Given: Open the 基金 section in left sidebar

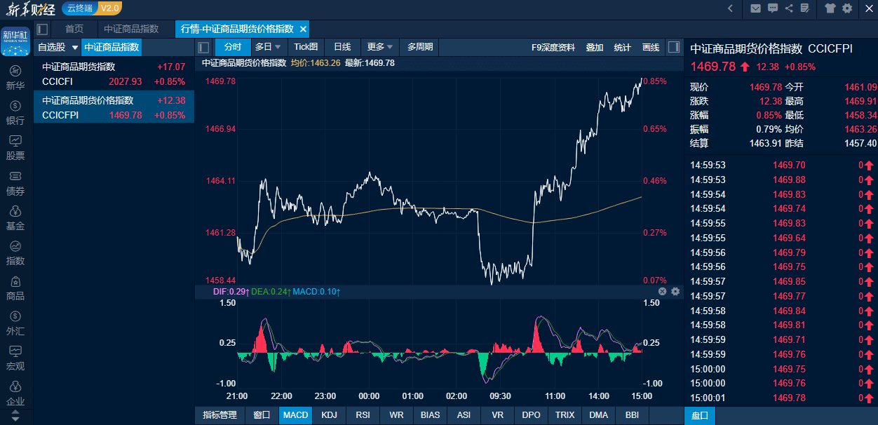Looking at the screenshot, I should (x=15, y=218).
